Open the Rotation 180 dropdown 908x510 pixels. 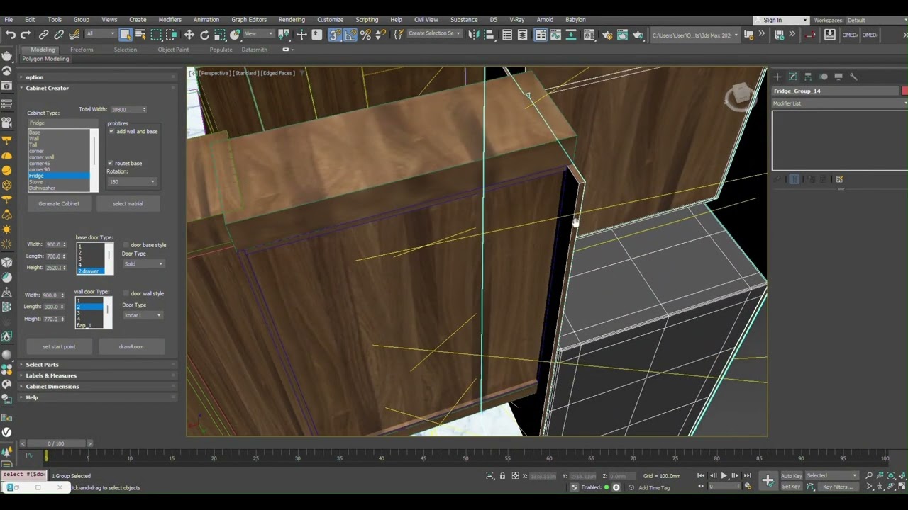click(131, 182)
